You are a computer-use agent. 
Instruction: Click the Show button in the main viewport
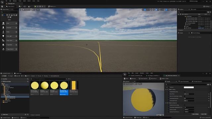(38, 10)
